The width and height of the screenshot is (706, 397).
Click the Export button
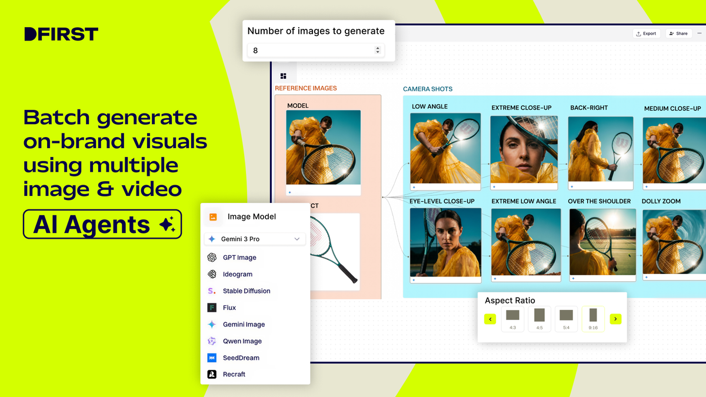pos(646,34)
